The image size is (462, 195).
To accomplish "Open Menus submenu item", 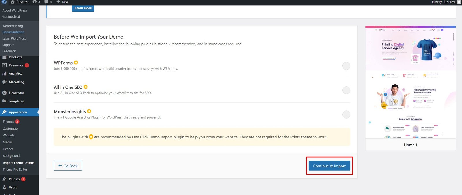I will point(8,142).
